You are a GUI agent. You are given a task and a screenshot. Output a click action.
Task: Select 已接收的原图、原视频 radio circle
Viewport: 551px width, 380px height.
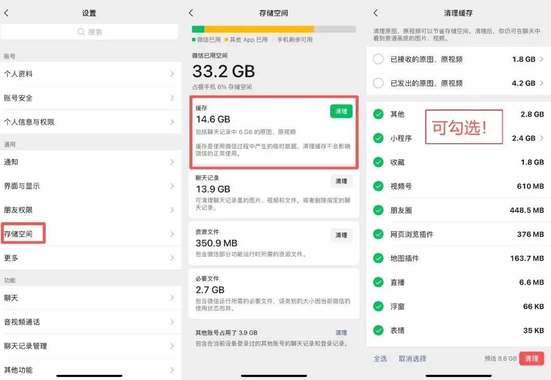click(x=378, y=59)
